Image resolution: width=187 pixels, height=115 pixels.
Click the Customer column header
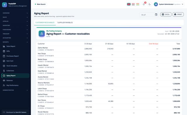coord(41,44)
